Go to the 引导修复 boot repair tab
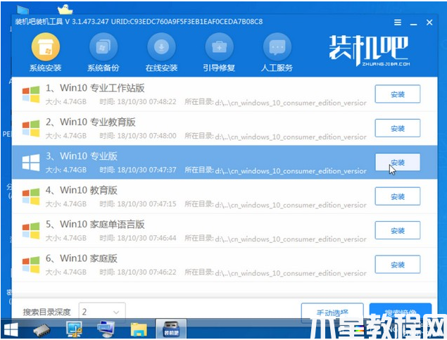447x340 pixels. click(219, 52)
